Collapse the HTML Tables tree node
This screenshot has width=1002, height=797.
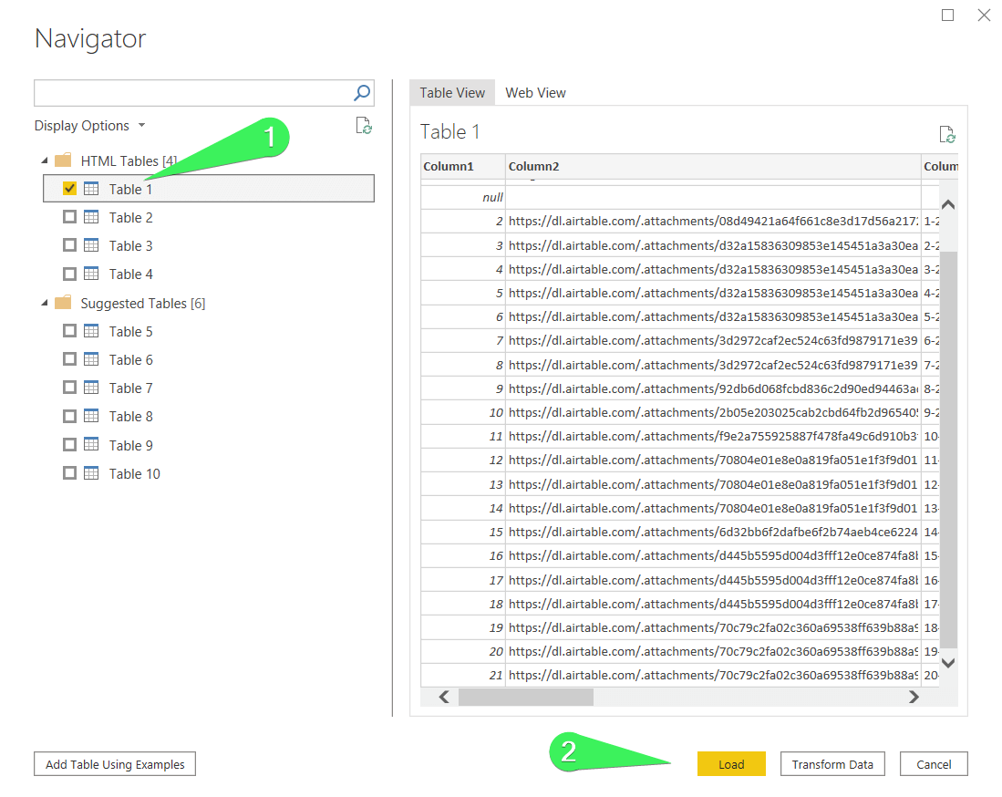click(x=45, y=160)
